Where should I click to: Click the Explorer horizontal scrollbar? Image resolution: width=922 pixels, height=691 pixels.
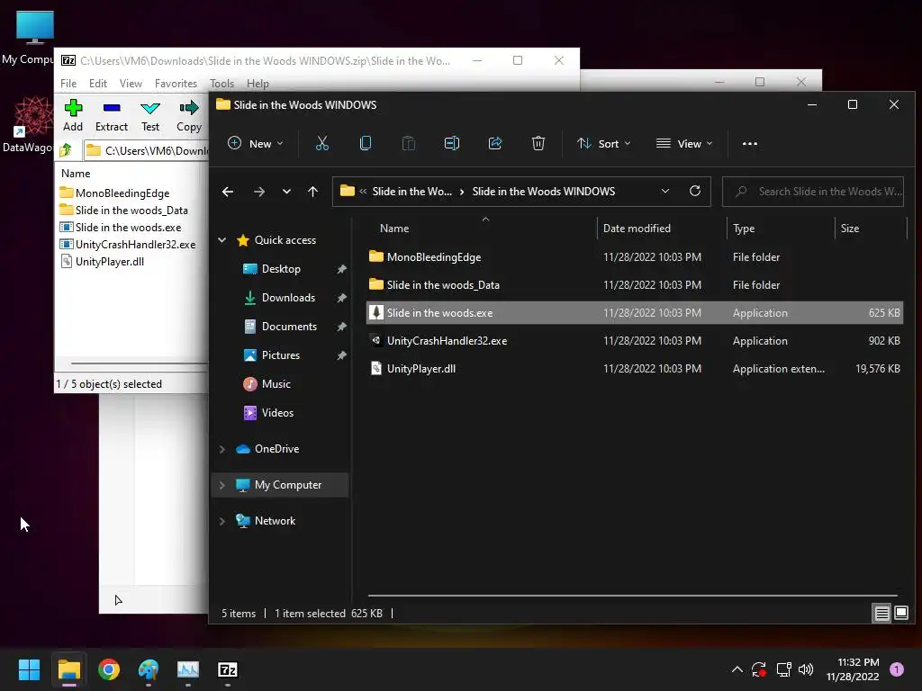(633, 596)
